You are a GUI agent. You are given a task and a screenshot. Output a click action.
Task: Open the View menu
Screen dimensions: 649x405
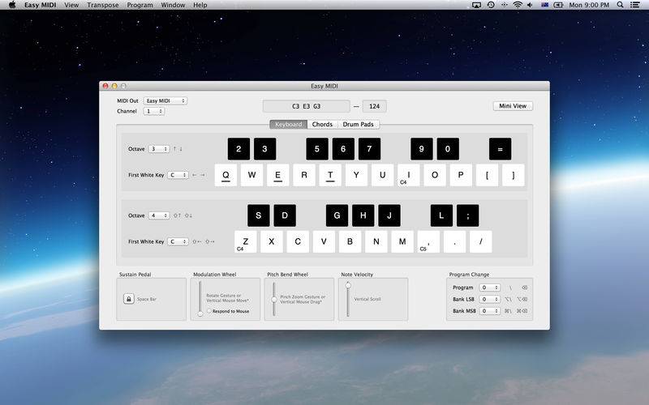coord(71,5)
